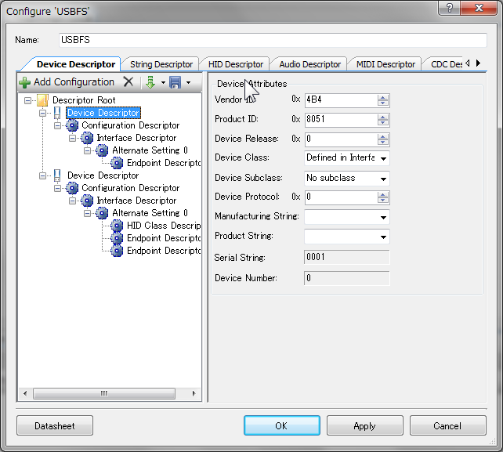503x452 pixels.
Task: Switch to the Audio Descriptor tab
Action: point(310,64)
